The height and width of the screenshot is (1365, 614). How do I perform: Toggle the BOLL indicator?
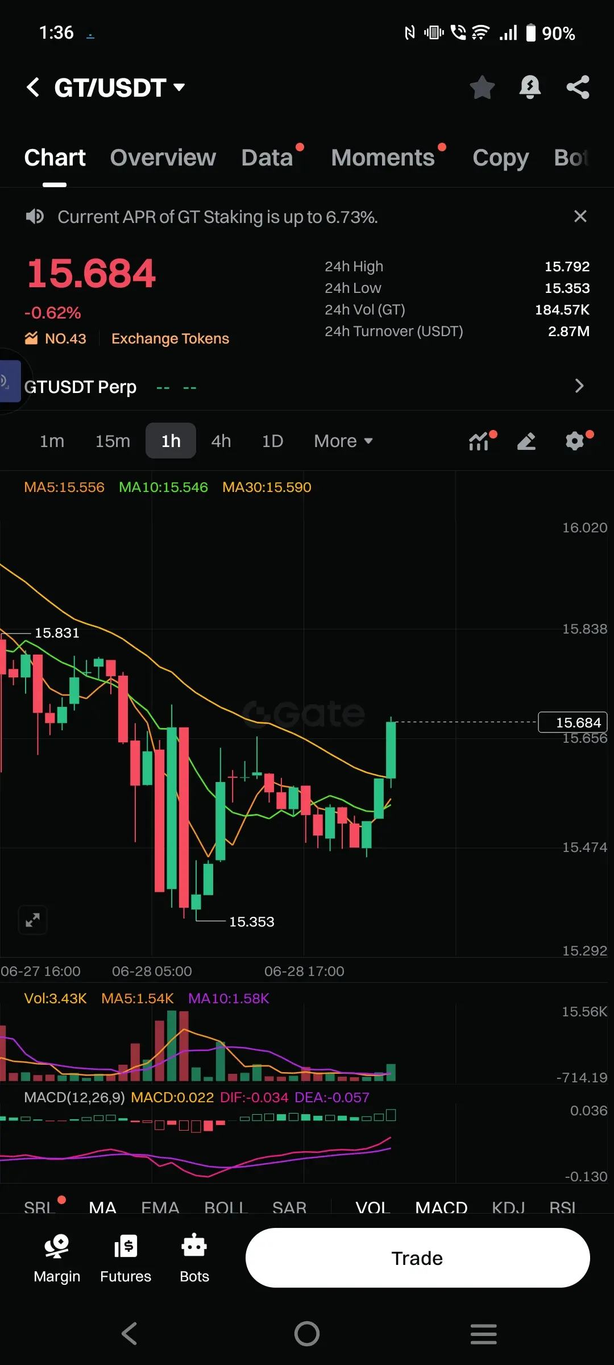226,1207
